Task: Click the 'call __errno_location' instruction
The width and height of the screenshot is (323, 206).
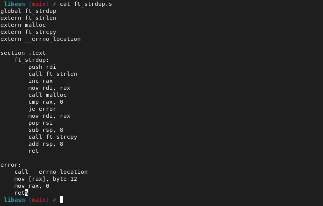Action: pyautogui.click(x=51, y=172)
